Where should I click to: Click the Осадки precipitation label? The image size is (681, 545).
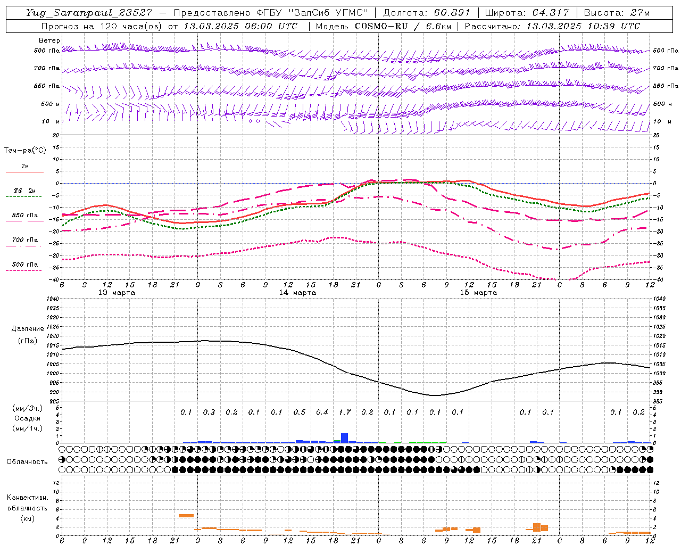click(28, 418)
